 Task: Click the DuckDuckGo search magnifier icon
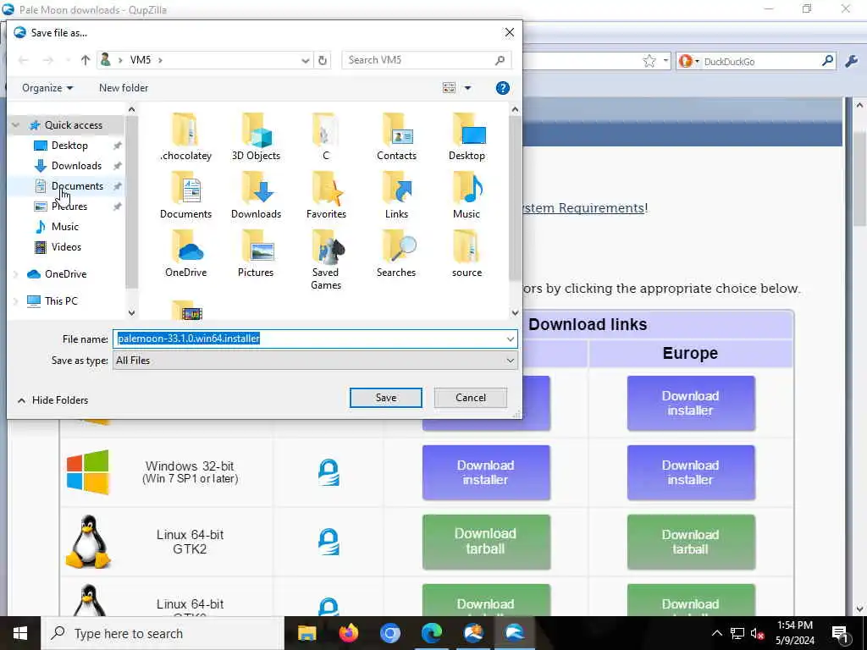828,61
